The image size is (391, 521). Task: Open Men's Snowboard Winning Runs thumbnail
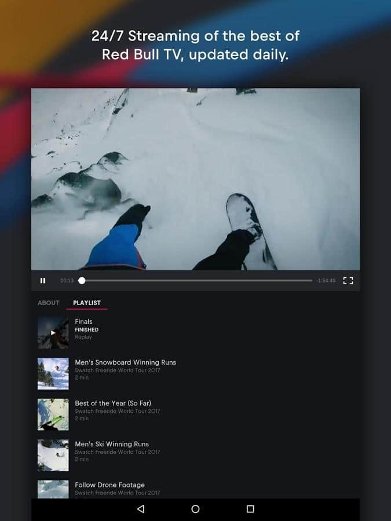point(53,373)
